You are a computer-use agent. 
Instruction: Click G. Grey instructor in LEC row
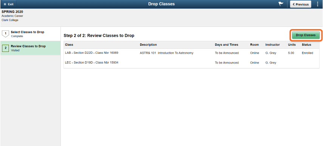(270, 63)
